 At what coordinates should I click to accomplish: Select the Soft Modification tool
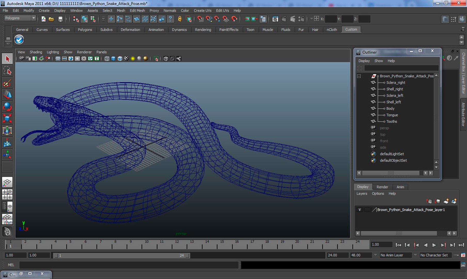[7, 143]
